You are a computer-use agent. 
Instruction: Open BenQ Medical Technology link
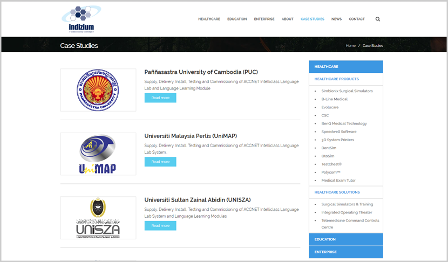tap(344, 123)
